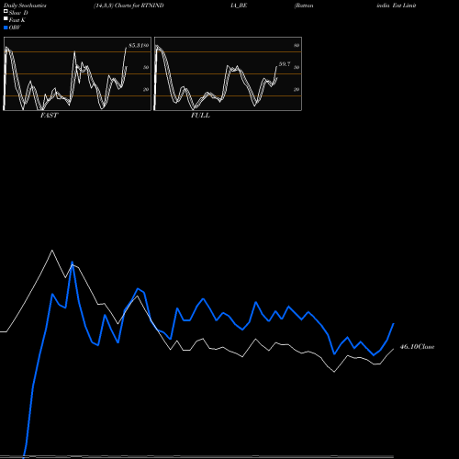This screenshot has width=459, height=459.
Task: Click the Fast K legend color box
Action: pos(6,19)
